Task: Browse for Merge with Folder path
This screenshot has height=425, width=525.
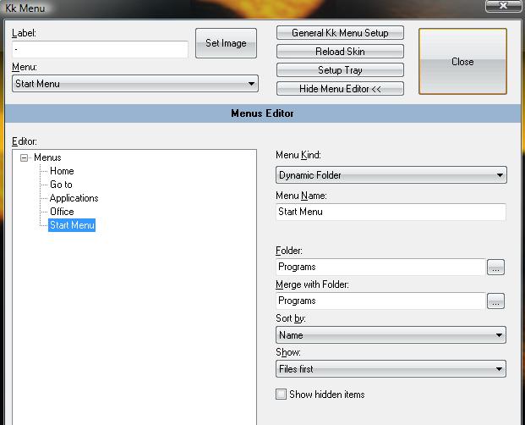Action: (495, 301)
